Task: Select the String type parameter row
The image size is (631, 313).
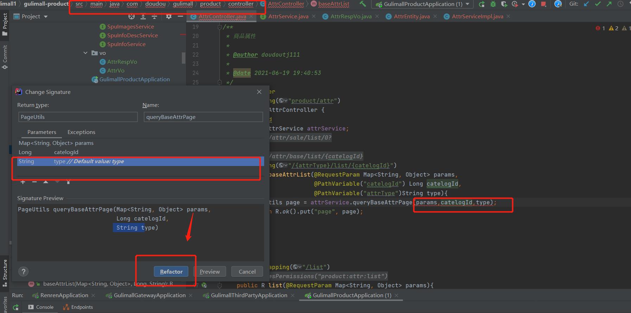Action: coord(140,161)
